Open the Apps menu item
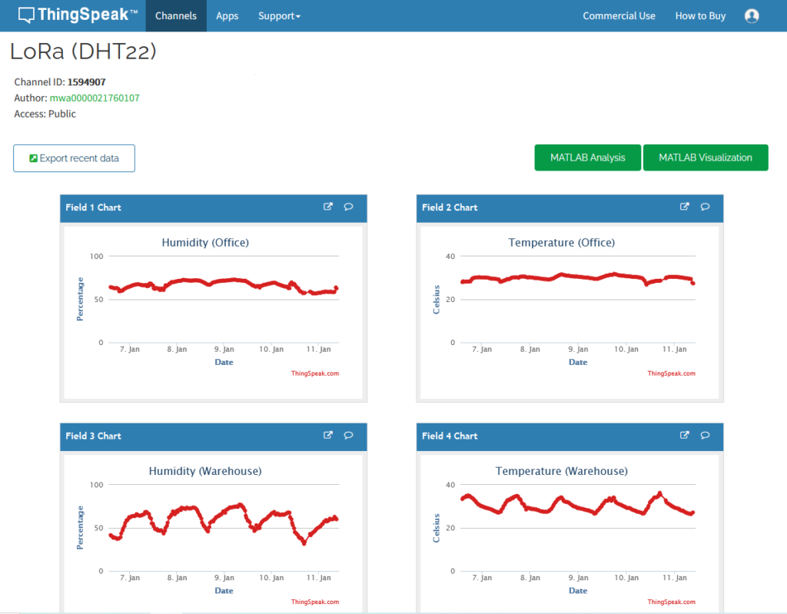The width and height of the screenshot is (787, 614). click(x=227, y=16)
